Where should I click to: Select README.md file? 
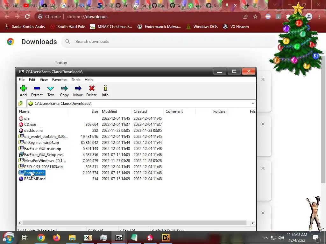tap(35, 179)
